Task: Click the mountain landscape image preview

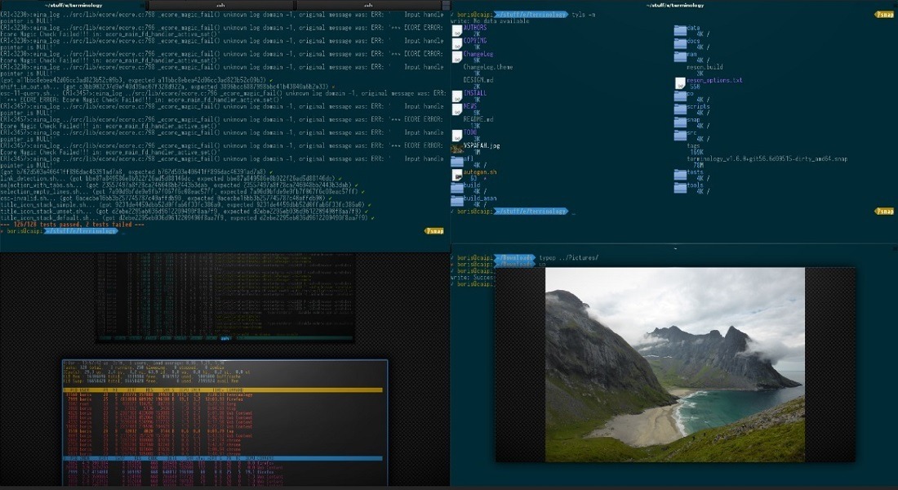Action: coord(678,367)
